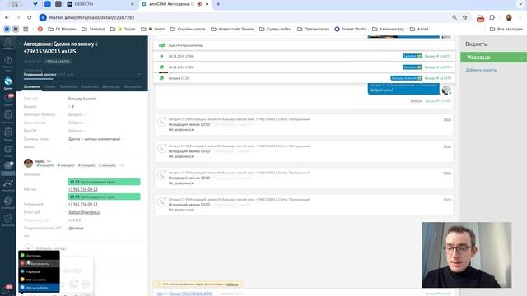Edit the Бюджет field
The height and width of the screenshot is (296, 527).
(72, 107)
